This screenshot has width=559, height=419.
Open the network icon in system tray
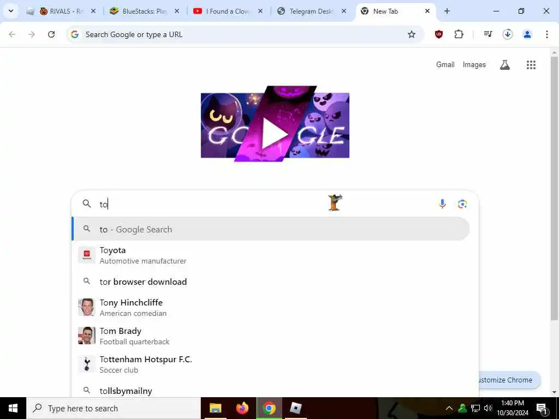[x=475, y=408]
